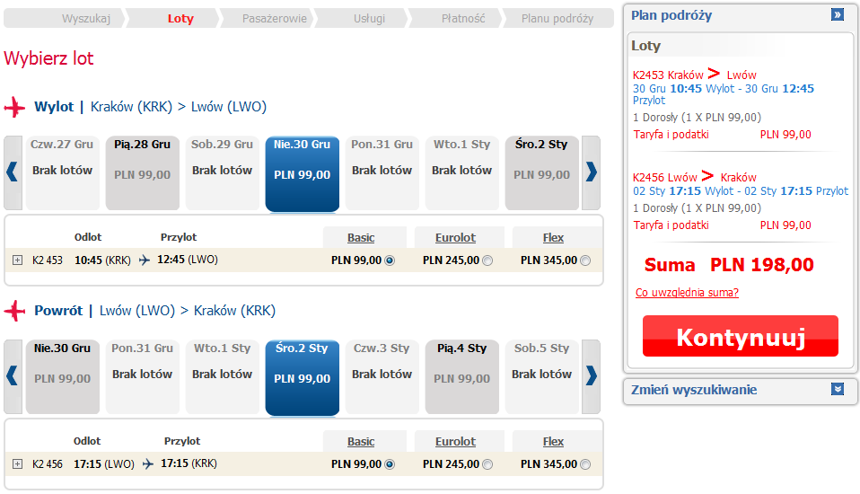
Task: Go back to the Wyszukaj step
Action: 86,19
